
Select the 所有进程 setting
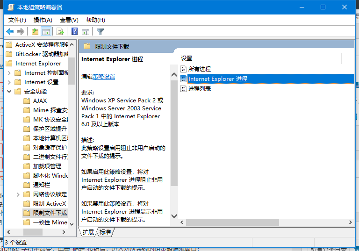tap(199, 69)
